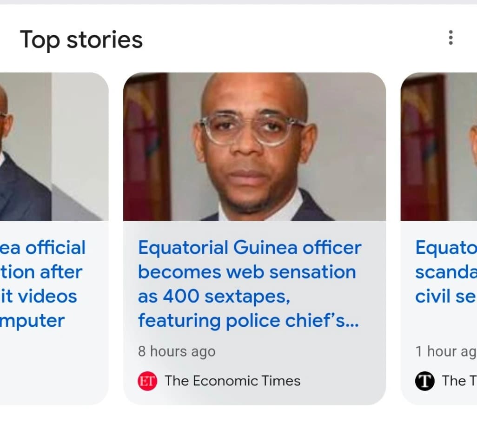
Task: Open the three-dot more options menu
Action: [450, 38]
